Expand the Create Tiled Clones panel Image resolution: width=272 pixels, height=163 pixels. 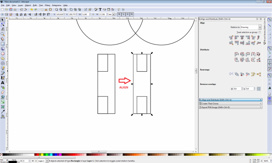230,104
